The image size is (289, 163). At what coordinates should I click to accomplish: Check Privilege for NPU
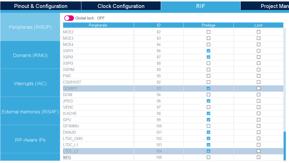click(x=208, y=157)
